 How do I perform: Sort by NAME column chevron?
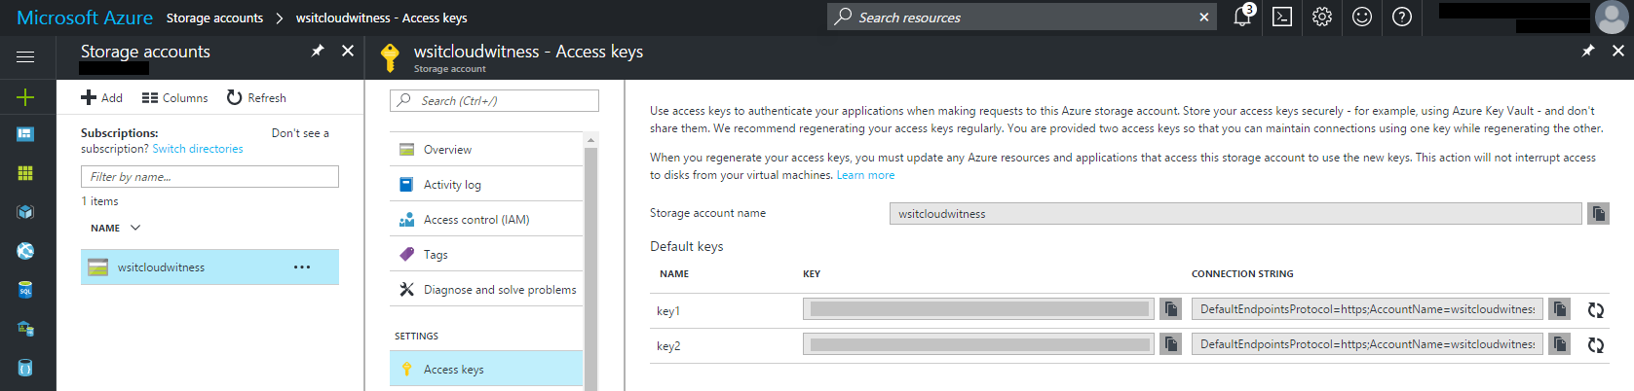135,228
